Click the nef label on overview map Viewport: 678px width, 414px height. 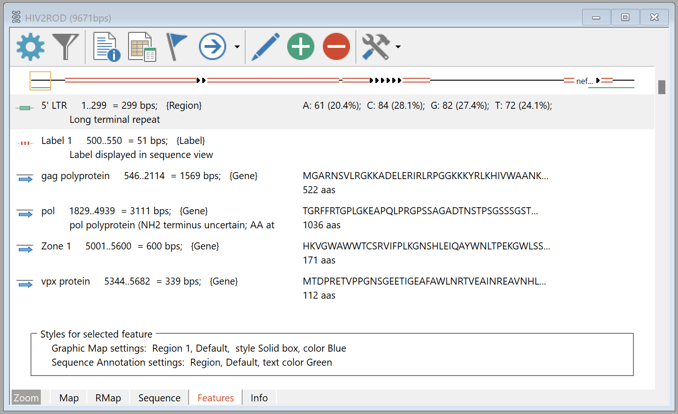tap(584, 81)
